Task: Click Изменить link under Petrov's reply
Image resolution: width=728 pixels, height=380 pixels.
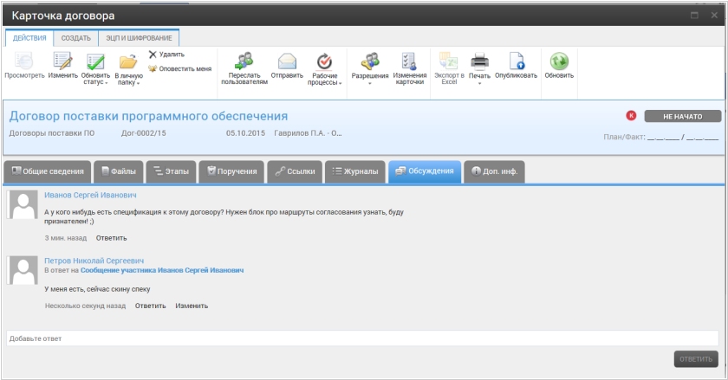Action: 192,306
